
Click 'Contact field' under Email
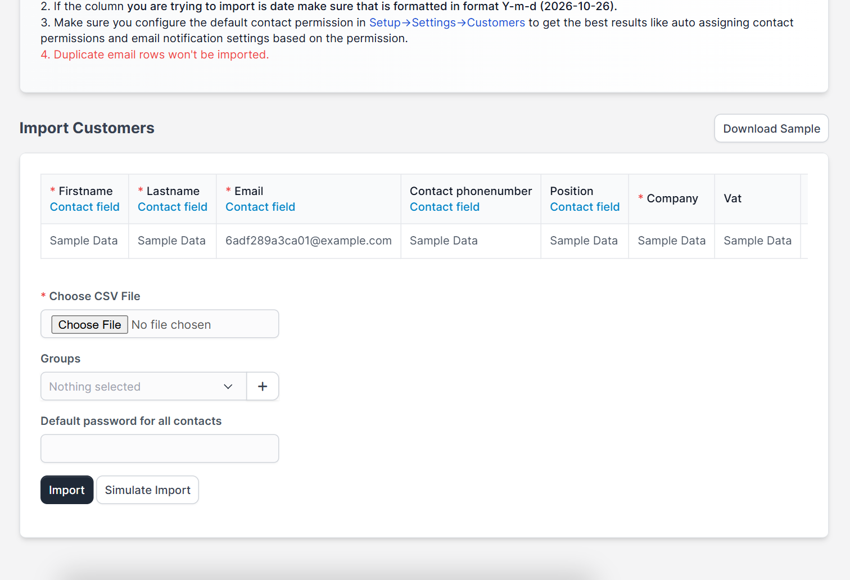point(260,207)
